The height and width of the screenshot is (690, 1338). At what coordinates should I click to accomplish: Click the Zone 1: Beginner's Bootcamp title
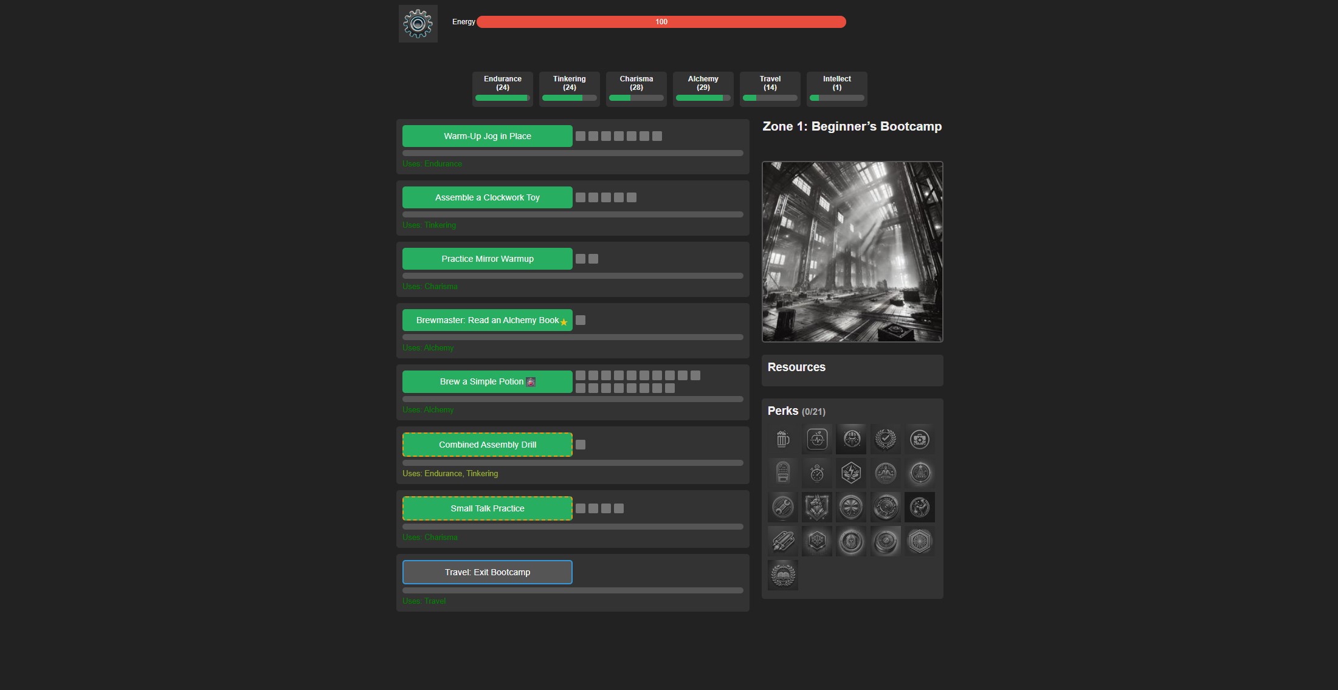pos(852,126)
